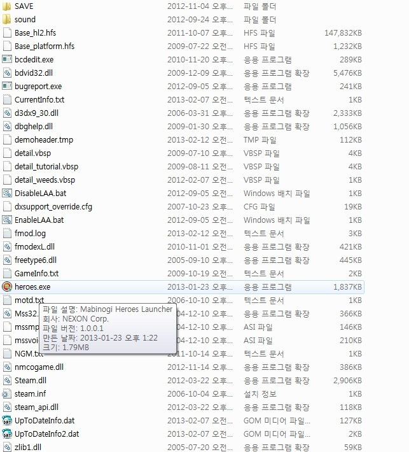Click the EnableLAA.bat batch file icon
The image size is (409, 452).
7,220
